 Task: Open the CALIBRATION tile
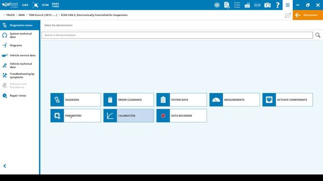click(129, 116)
